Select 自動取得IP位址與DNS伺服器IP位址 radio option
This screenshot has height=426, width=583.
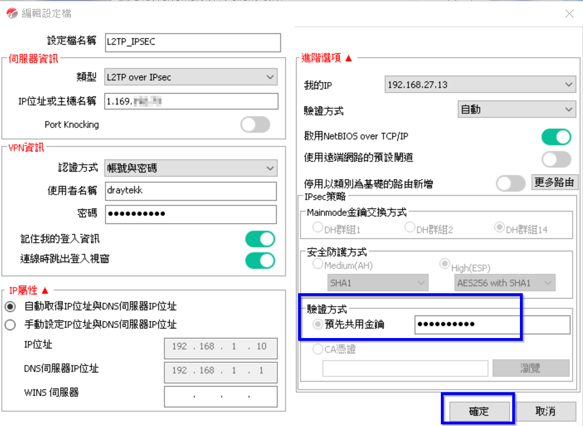pos(10,306)
